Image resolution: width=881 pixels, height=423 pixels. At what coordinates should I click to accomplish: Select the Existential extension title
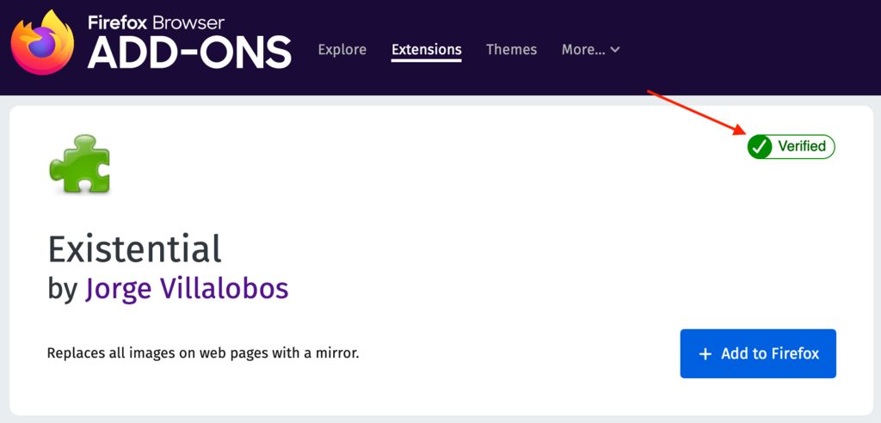coord(134,249)
